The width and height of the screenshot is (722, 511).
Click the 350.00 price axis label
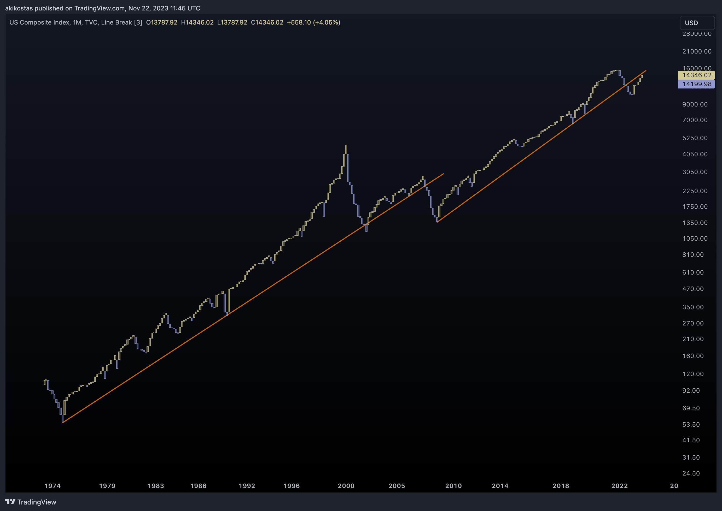click(693, 307)
